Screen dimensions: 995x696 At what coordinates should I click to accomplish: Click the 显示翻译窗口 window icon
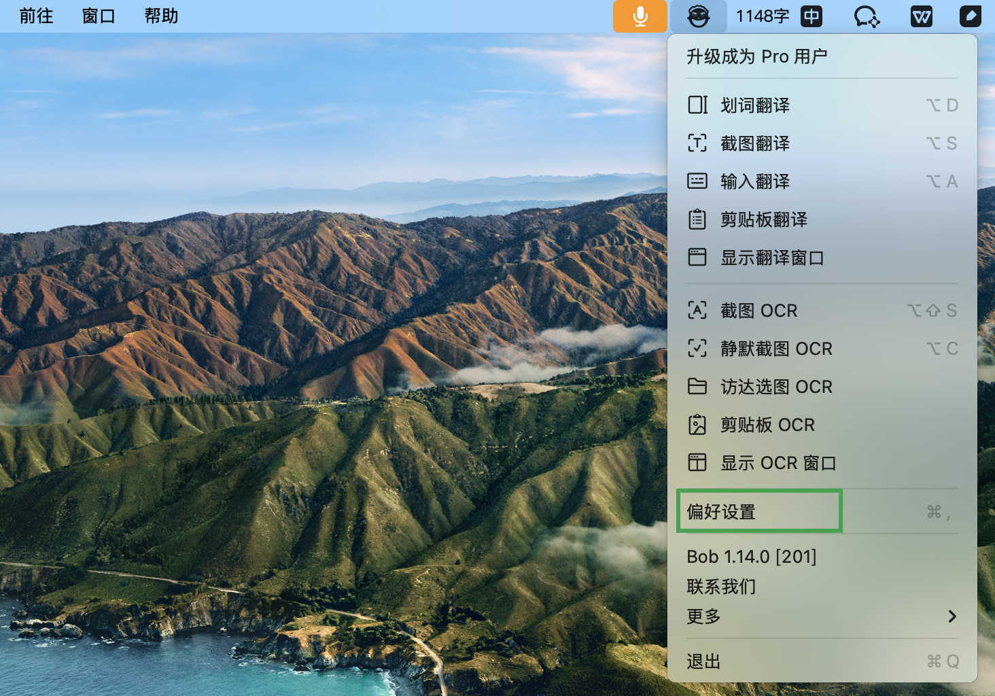pos(697,257)
